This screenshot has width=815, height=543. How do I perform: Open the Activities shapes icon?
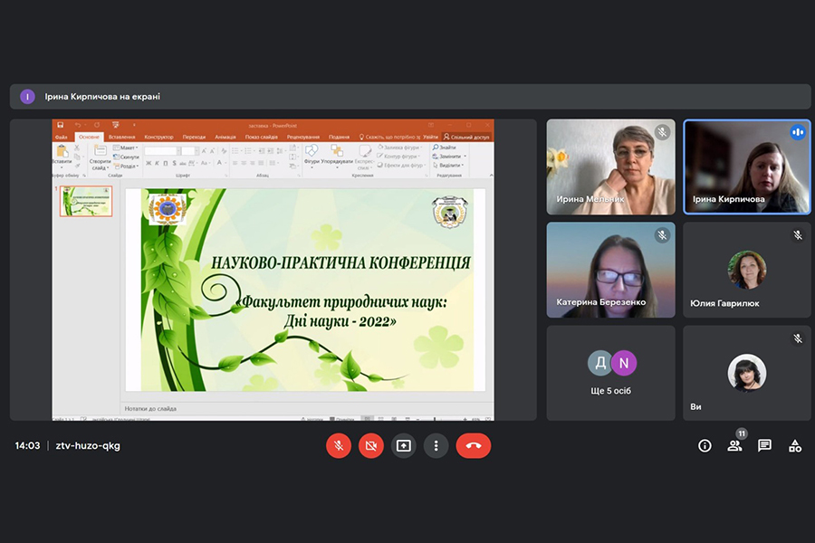795,446
